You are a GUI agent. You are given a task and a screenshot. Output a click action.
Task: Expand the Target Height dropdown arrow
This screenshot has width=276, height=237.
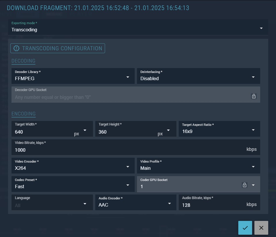click(x=168, y=130)
